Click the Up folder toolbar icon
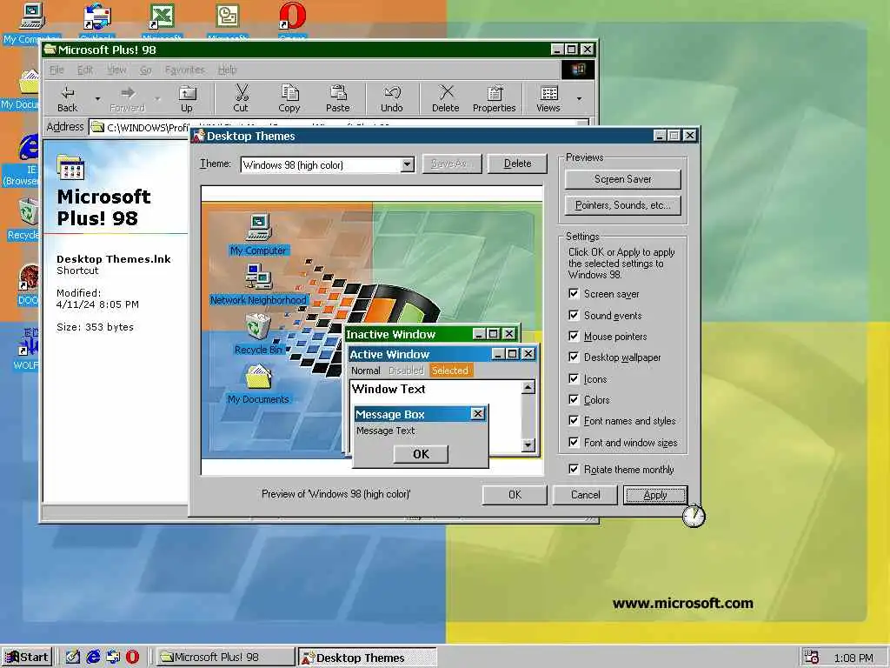The width and height of the screenshot is (890, 668). click(187, 99)
